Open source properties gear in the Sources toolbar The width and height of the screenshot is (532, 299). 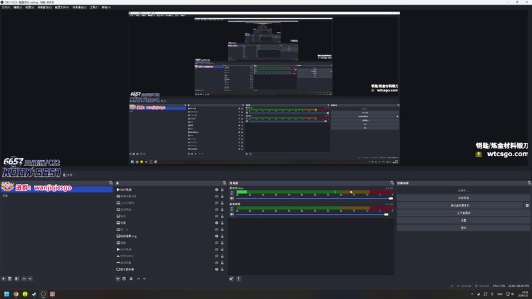[x=131, y=278]
